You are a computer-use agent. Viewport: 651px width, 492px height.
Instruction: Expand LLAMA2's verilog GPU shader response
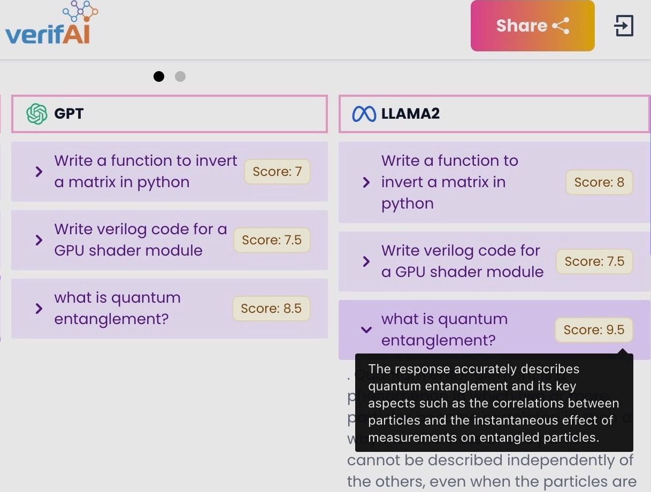click(366, 262)
